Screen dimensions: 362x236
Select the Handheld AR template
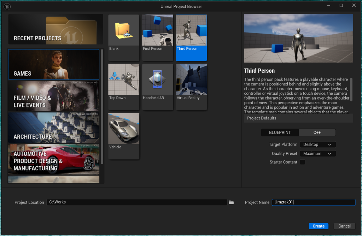pyautogui.click(x=157, y=87)
